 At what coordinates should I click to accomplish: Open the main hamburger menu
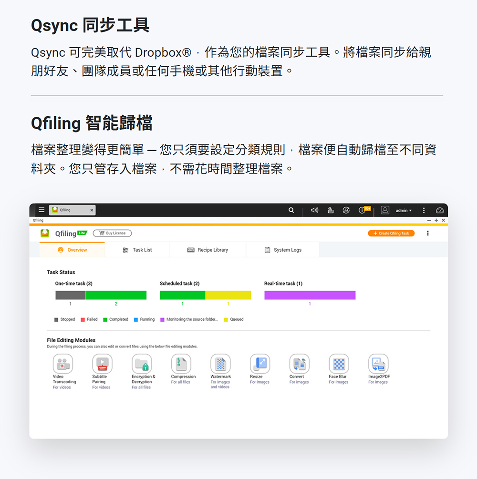[41, 210]
